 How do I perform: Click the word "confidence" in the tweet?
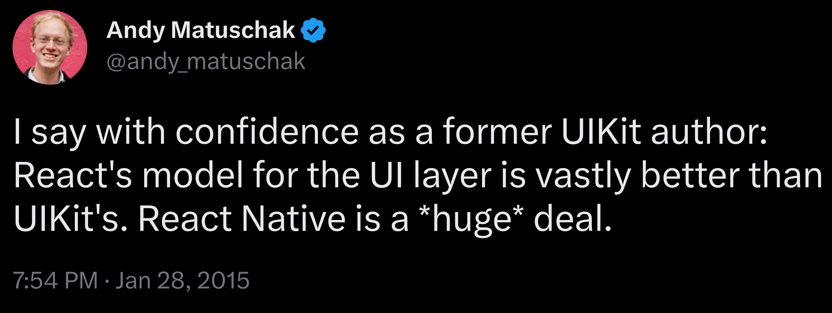[x=267, y=132]
